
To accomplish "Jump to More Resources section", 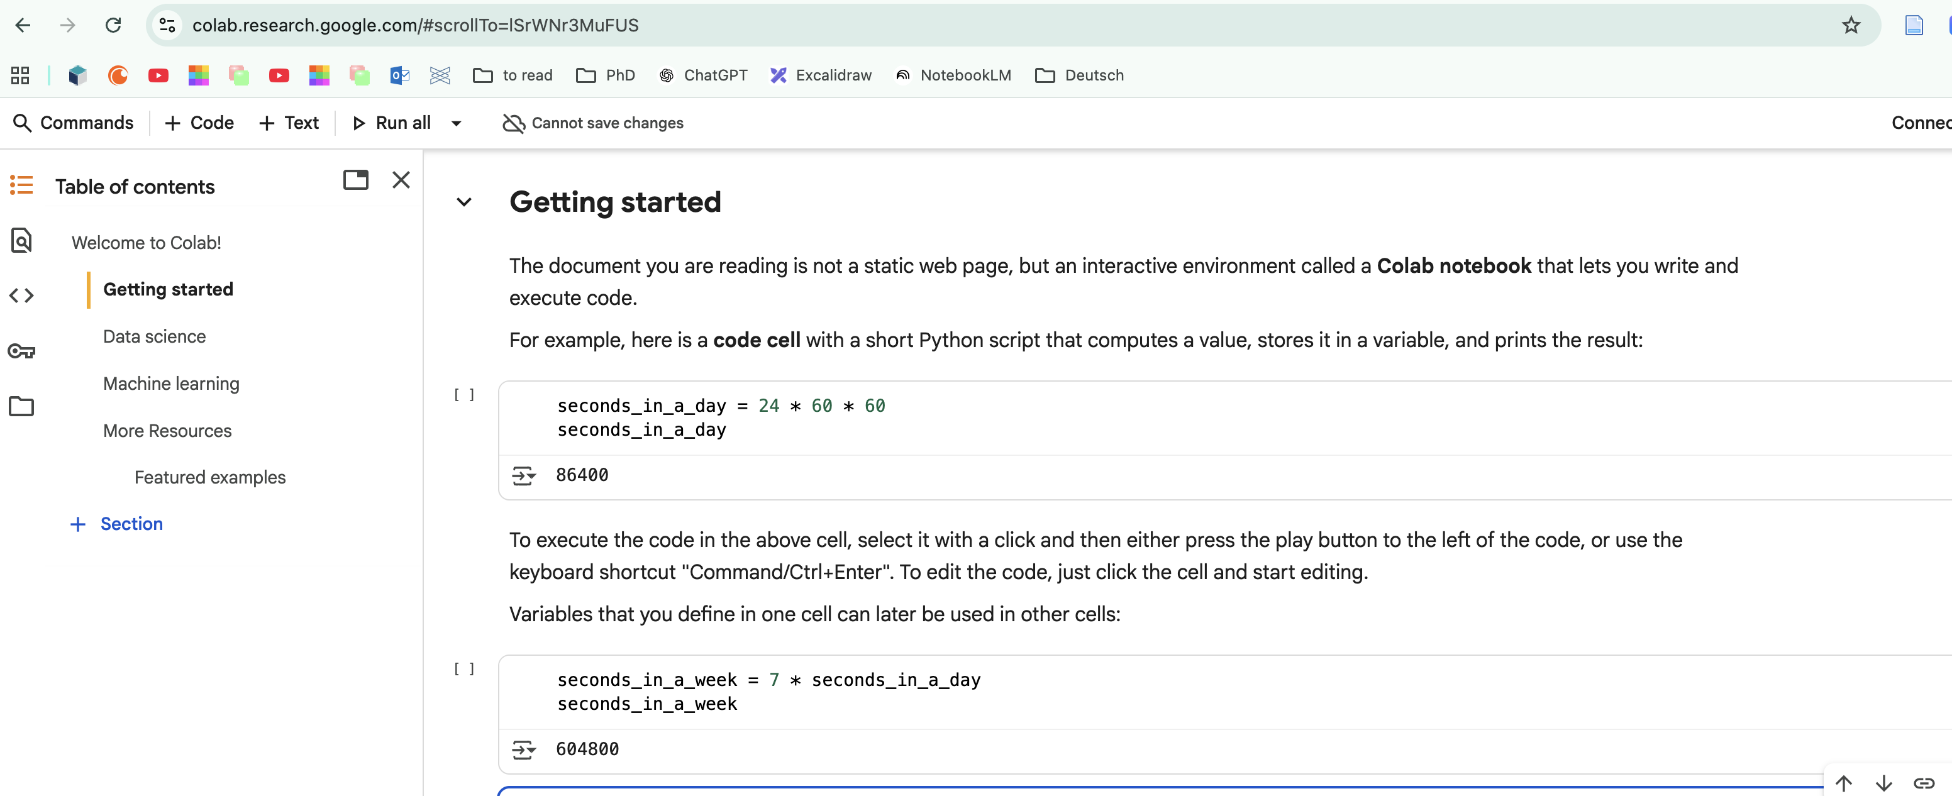I will 167,430.
